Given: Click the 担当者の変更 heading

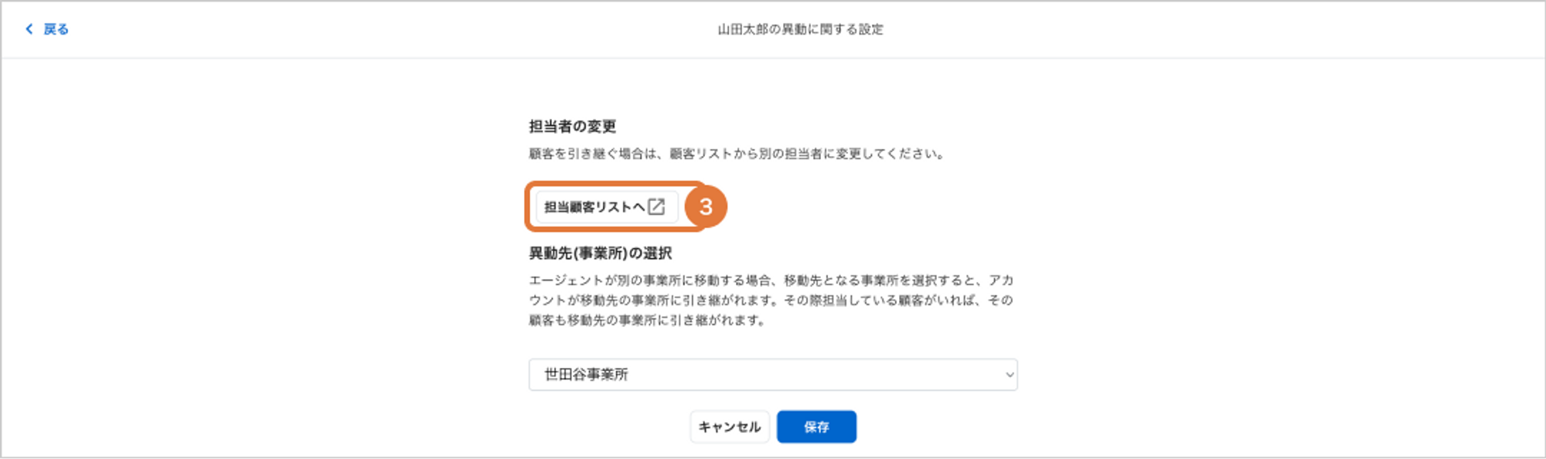Looking at the screenshot, I should 572,127.
